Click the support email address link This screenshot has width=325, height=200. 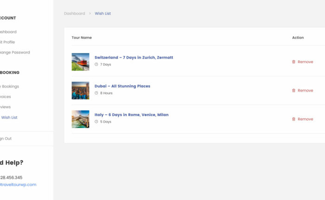click(19, 185)
